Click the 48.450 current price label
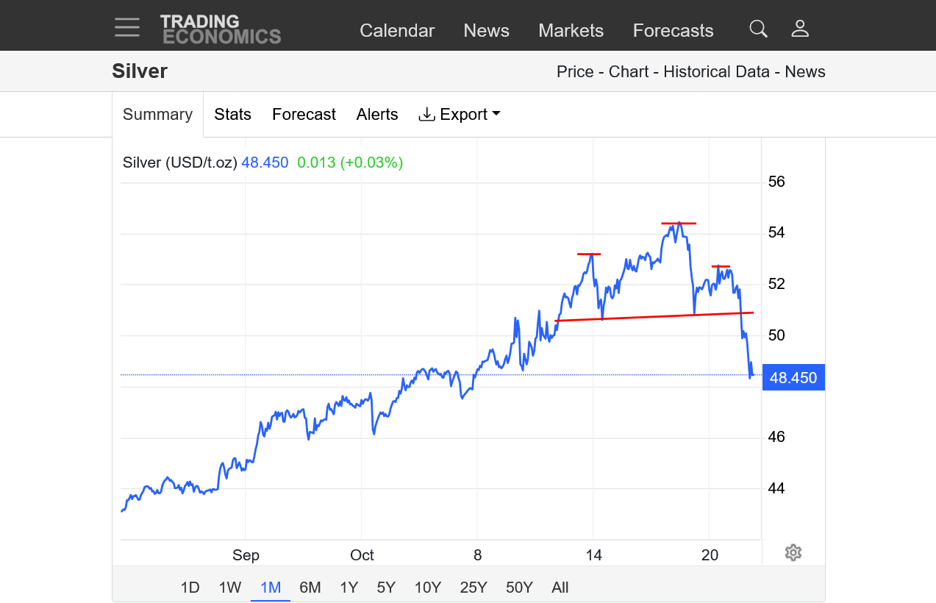The width and height of the screenshot is (936, 603). [x=793, y=378]
